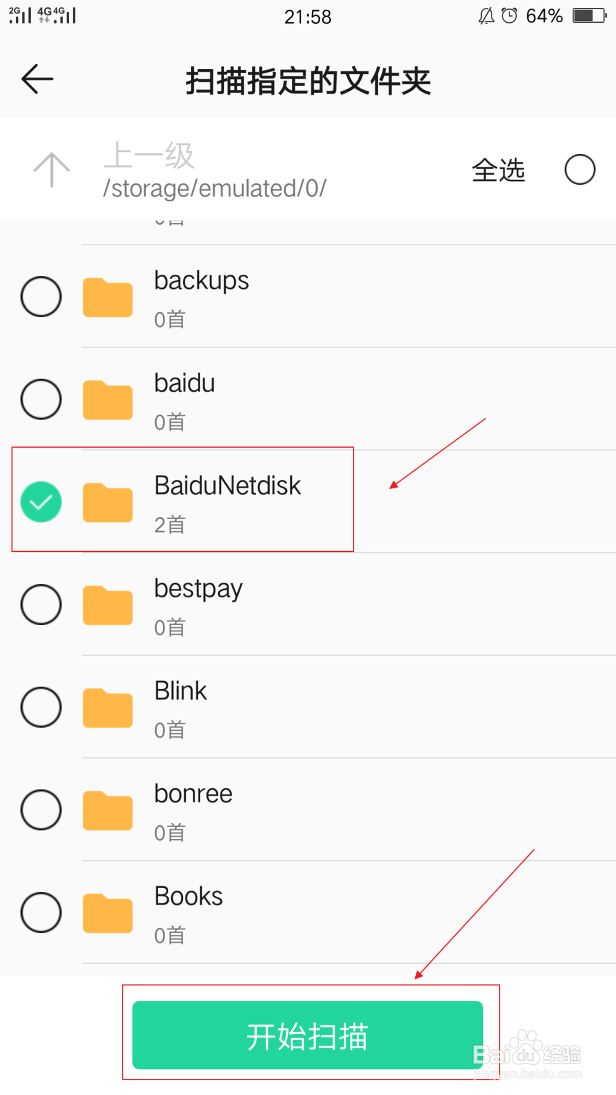Click the backups folder icon
Screen dimensions: 616x1095
click(x=108, y=297)
